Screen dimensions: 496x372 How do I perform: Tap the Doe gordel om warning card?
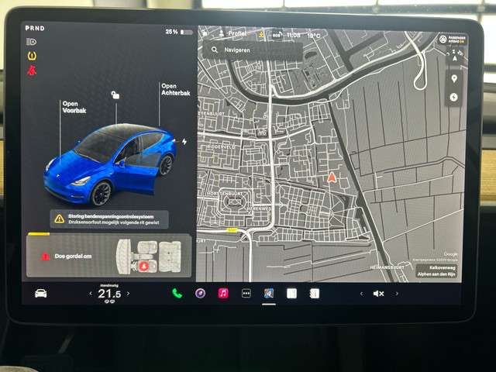[108, 256]
